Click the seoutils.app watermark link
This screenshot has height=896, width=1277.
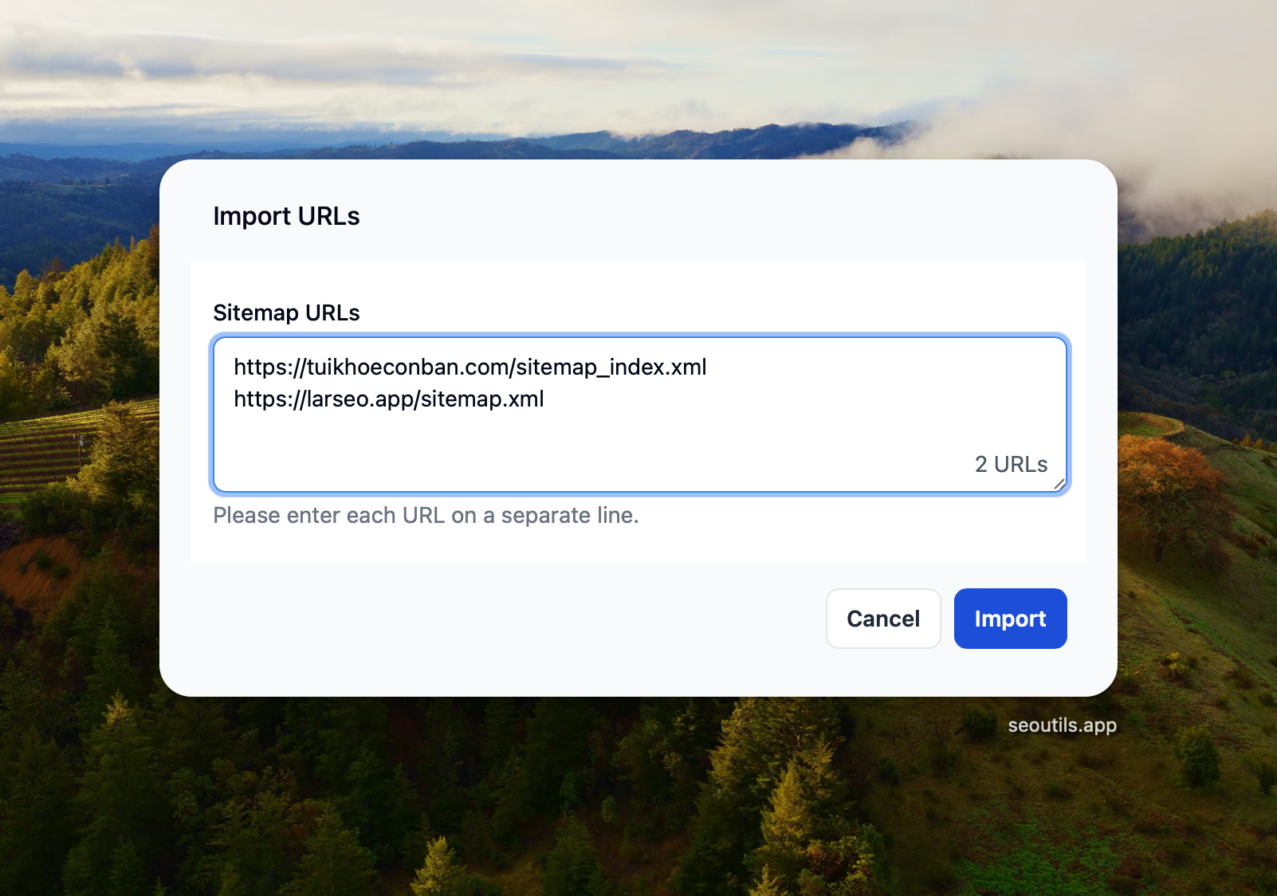pos(1062,725)
